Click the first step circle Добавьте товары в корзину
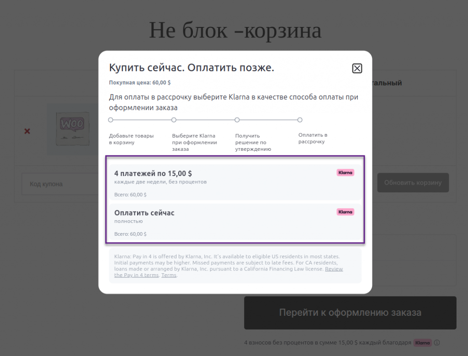 [x=111, y=119]
